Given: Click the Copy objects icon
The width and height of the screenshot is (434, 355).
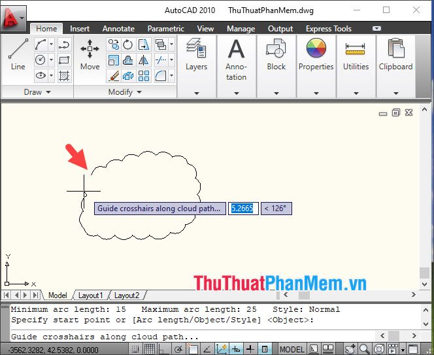Looking at the screenshot, I should [114, 44].
